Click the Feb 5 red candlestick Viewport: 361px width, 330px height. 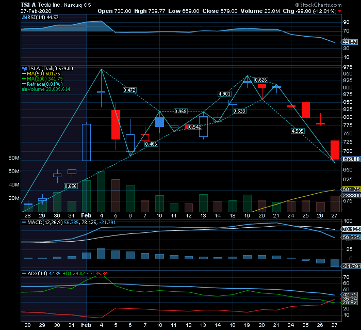click(x=116, y=124)
